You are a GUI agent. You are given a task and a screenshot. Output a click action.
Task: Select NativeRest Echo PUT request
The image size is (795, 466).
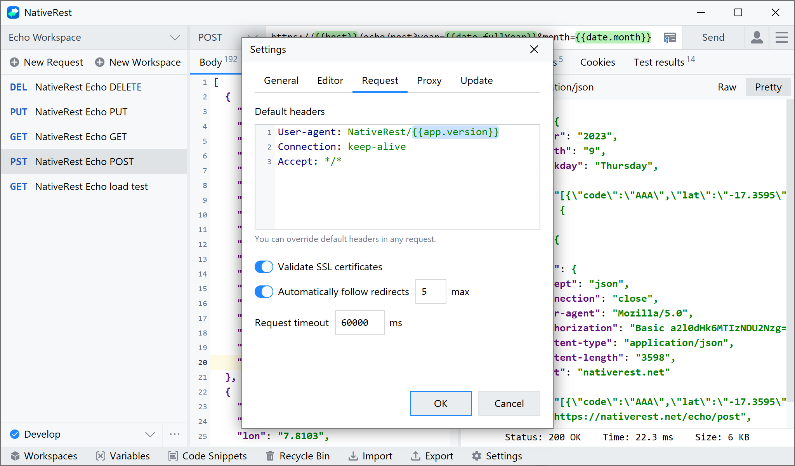click(x=94, y=112)
